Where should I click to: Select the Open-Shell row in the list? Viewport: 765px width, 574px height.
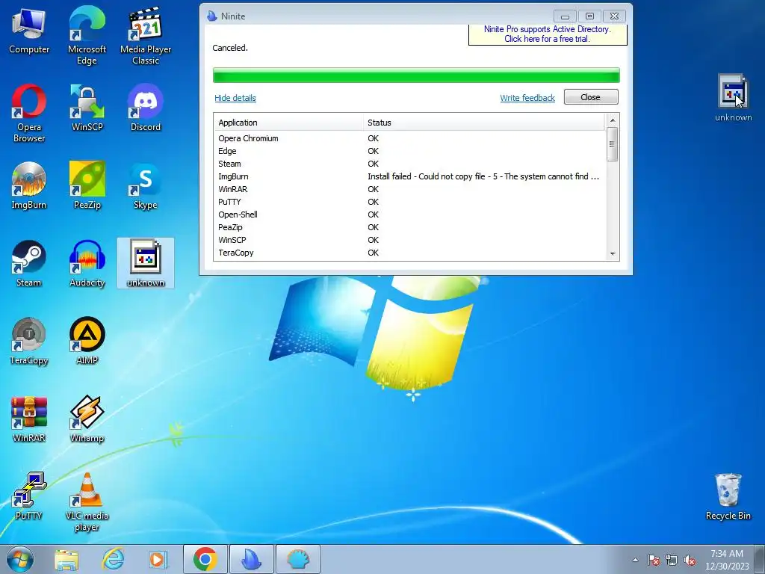(409, 215)
